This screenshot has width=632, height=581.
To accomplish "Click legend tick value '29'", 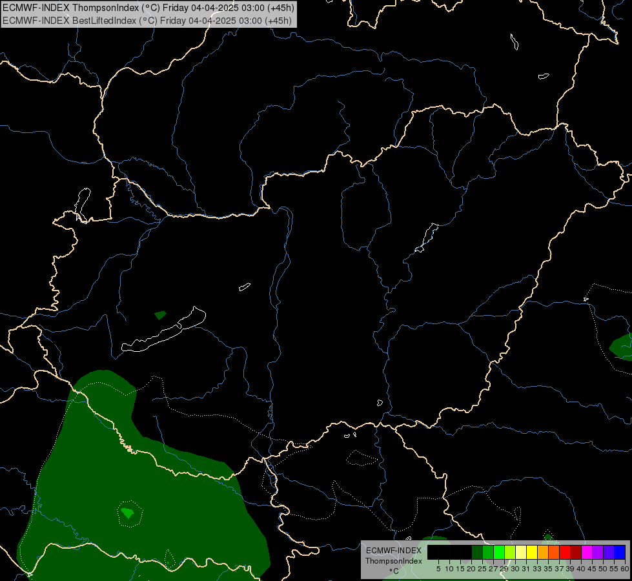I will click(504, 569).
